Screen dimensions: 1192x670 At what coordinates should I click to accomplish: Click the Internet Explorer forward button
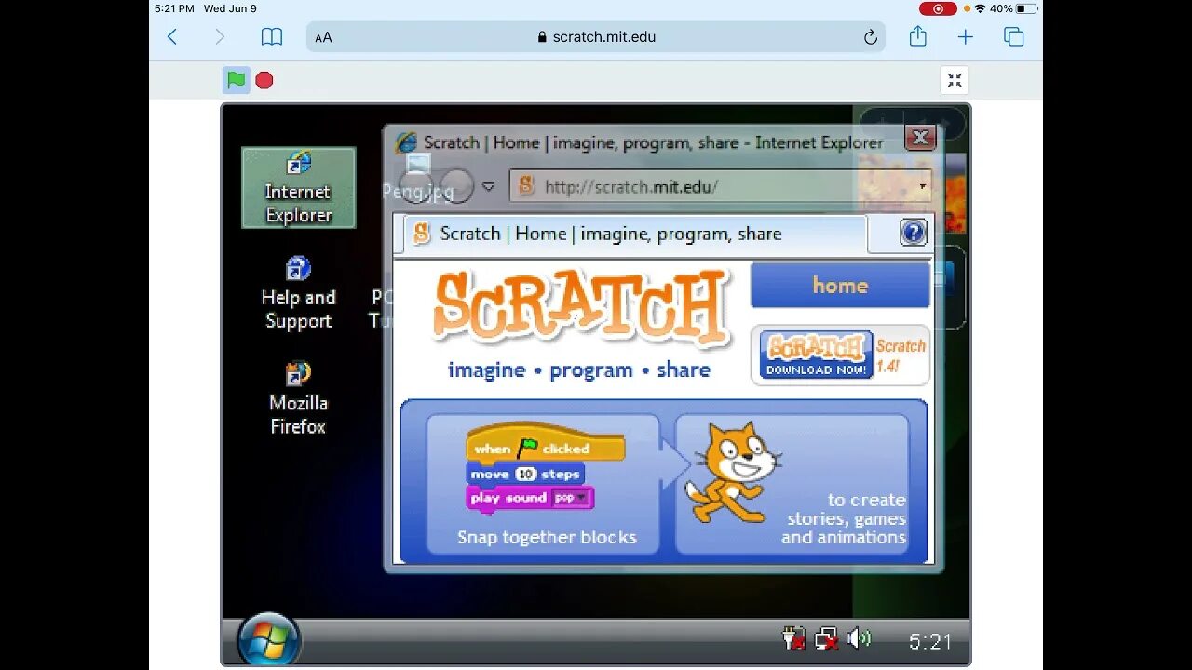point(457,186)
